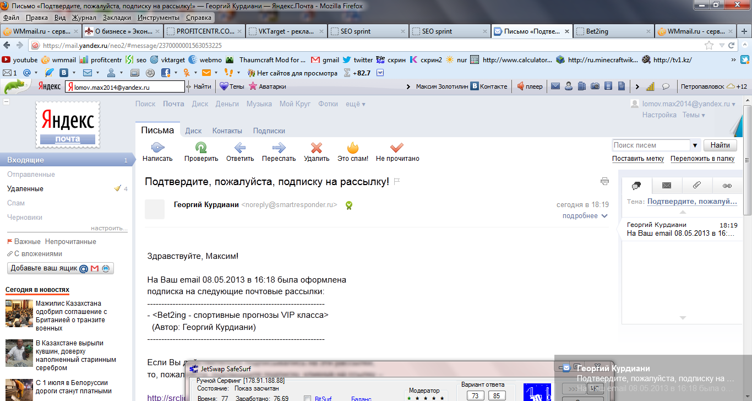
Task: Open the webmo bookmark
Action: pyautogui.click(x=205, y=60)
